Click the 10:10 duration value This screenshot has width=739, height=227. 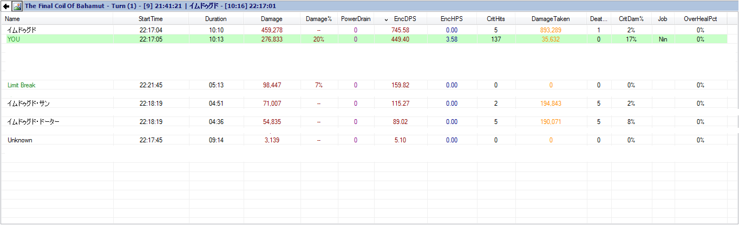coord(216,30)
